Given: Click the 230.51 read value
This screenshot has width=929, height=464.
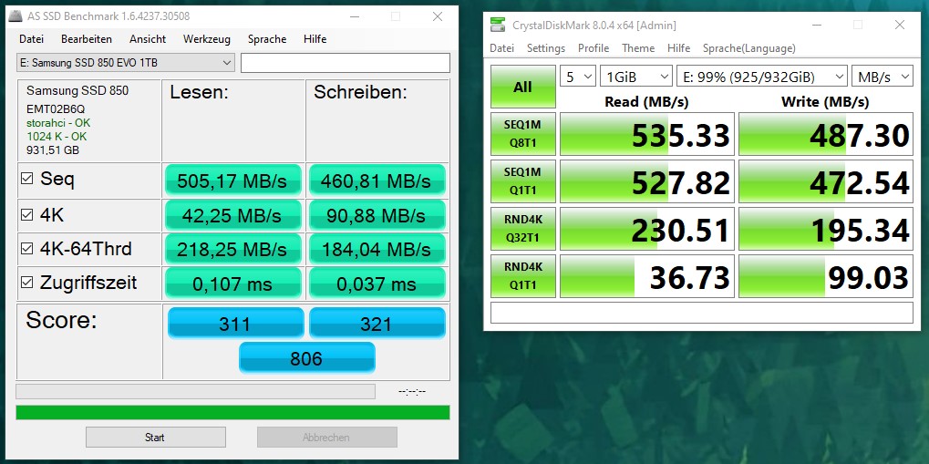Looking at the screenshot, I should pyautogui.click(x=647, y=229).
